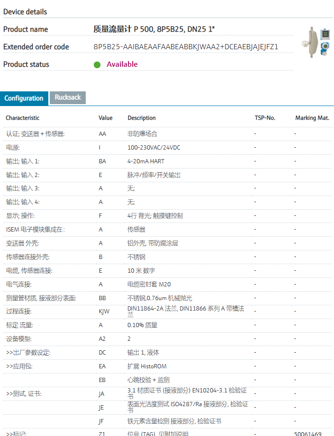Expand the >>出厂参数设定 row
This screenshot has width=334, height=436.
tap(28, 353)
